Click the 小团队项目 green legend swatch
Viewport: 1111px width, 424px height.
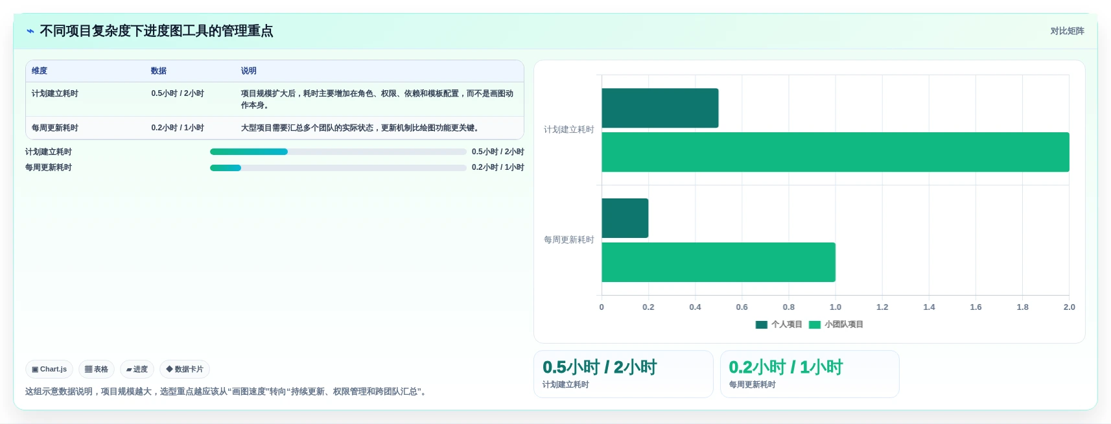tap(815, 325)
